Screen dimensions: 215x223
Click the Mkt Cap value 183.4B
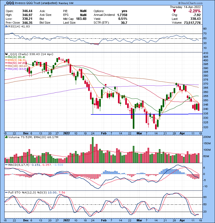pyautogui.click(x=81, y=19)
